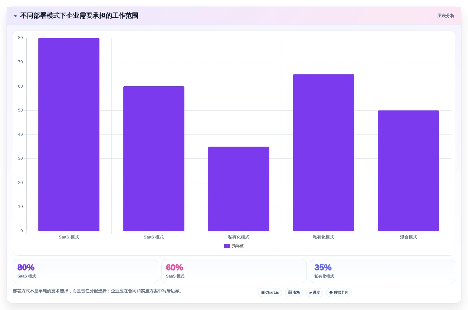Click the y-axis tick label 80

pos(20,38)
